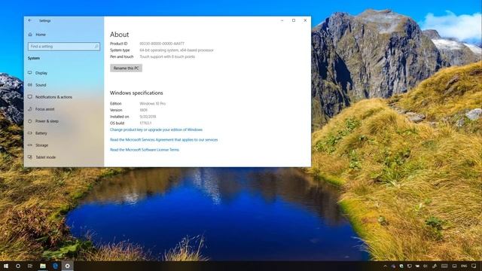This screenshot has height=271, width=482.
Task: Click the Edition label
Action: click(x=116, y=104)
